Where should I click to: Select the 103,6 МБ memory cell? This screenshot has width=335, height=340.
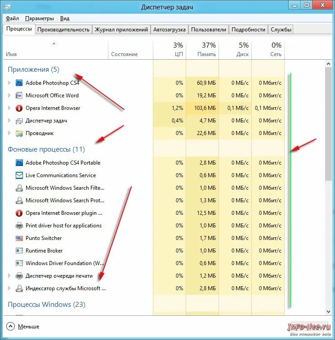tap(202, 108)
